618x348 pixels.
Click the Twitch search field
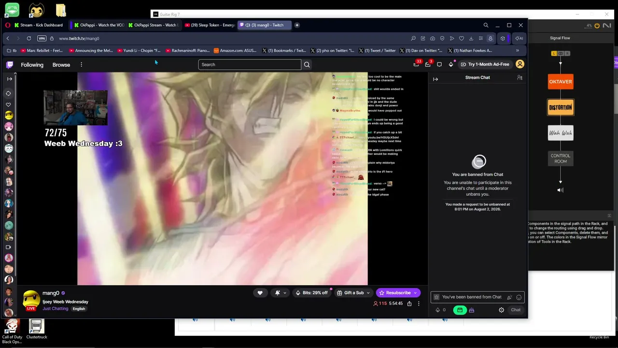coord(250,64)
